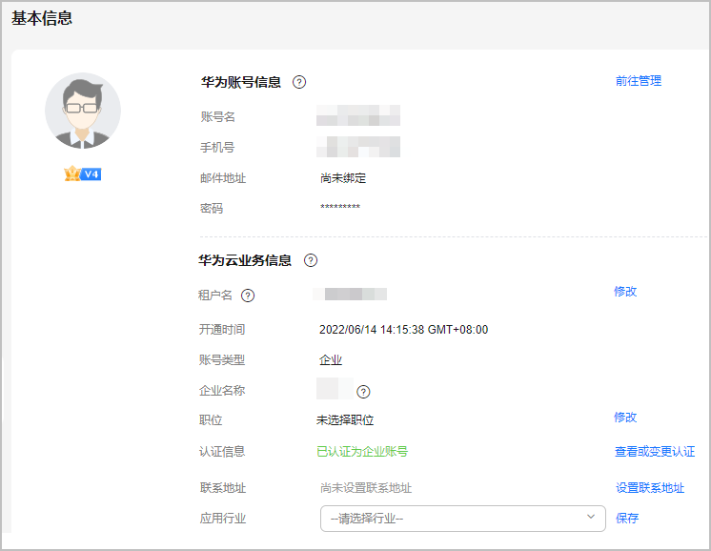Click the gold crown membership icon
The width and height of the screenshot is (711, 551).
click(x=71, y=173)
